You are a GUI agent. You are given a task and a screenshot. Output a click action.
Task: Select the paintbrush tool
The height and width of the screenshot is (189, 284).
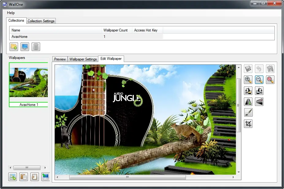(248, 113)
